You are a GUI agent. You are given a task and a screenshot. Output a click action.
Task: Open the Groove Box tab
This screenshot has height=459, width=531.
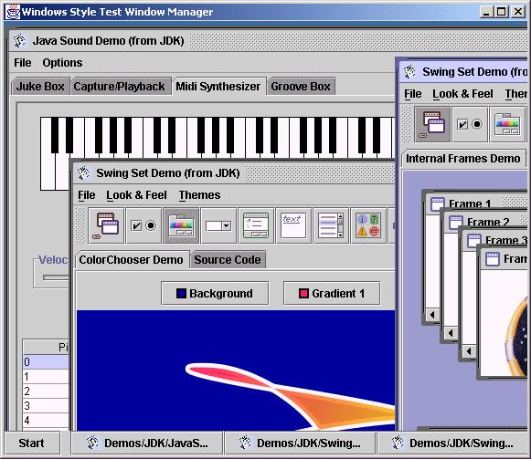click(301, 87)
